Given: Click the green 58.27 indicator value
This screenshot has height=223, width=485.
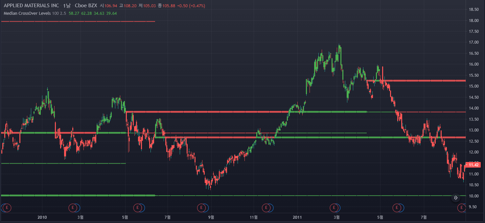Looking at the screenshot, I should click(74, 13).
